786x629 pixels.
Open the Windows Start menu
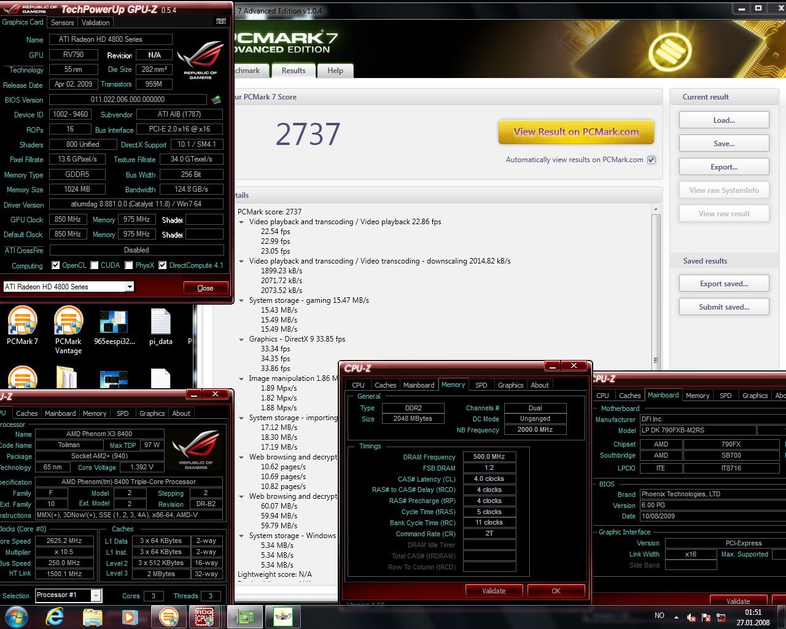point(17,616)
